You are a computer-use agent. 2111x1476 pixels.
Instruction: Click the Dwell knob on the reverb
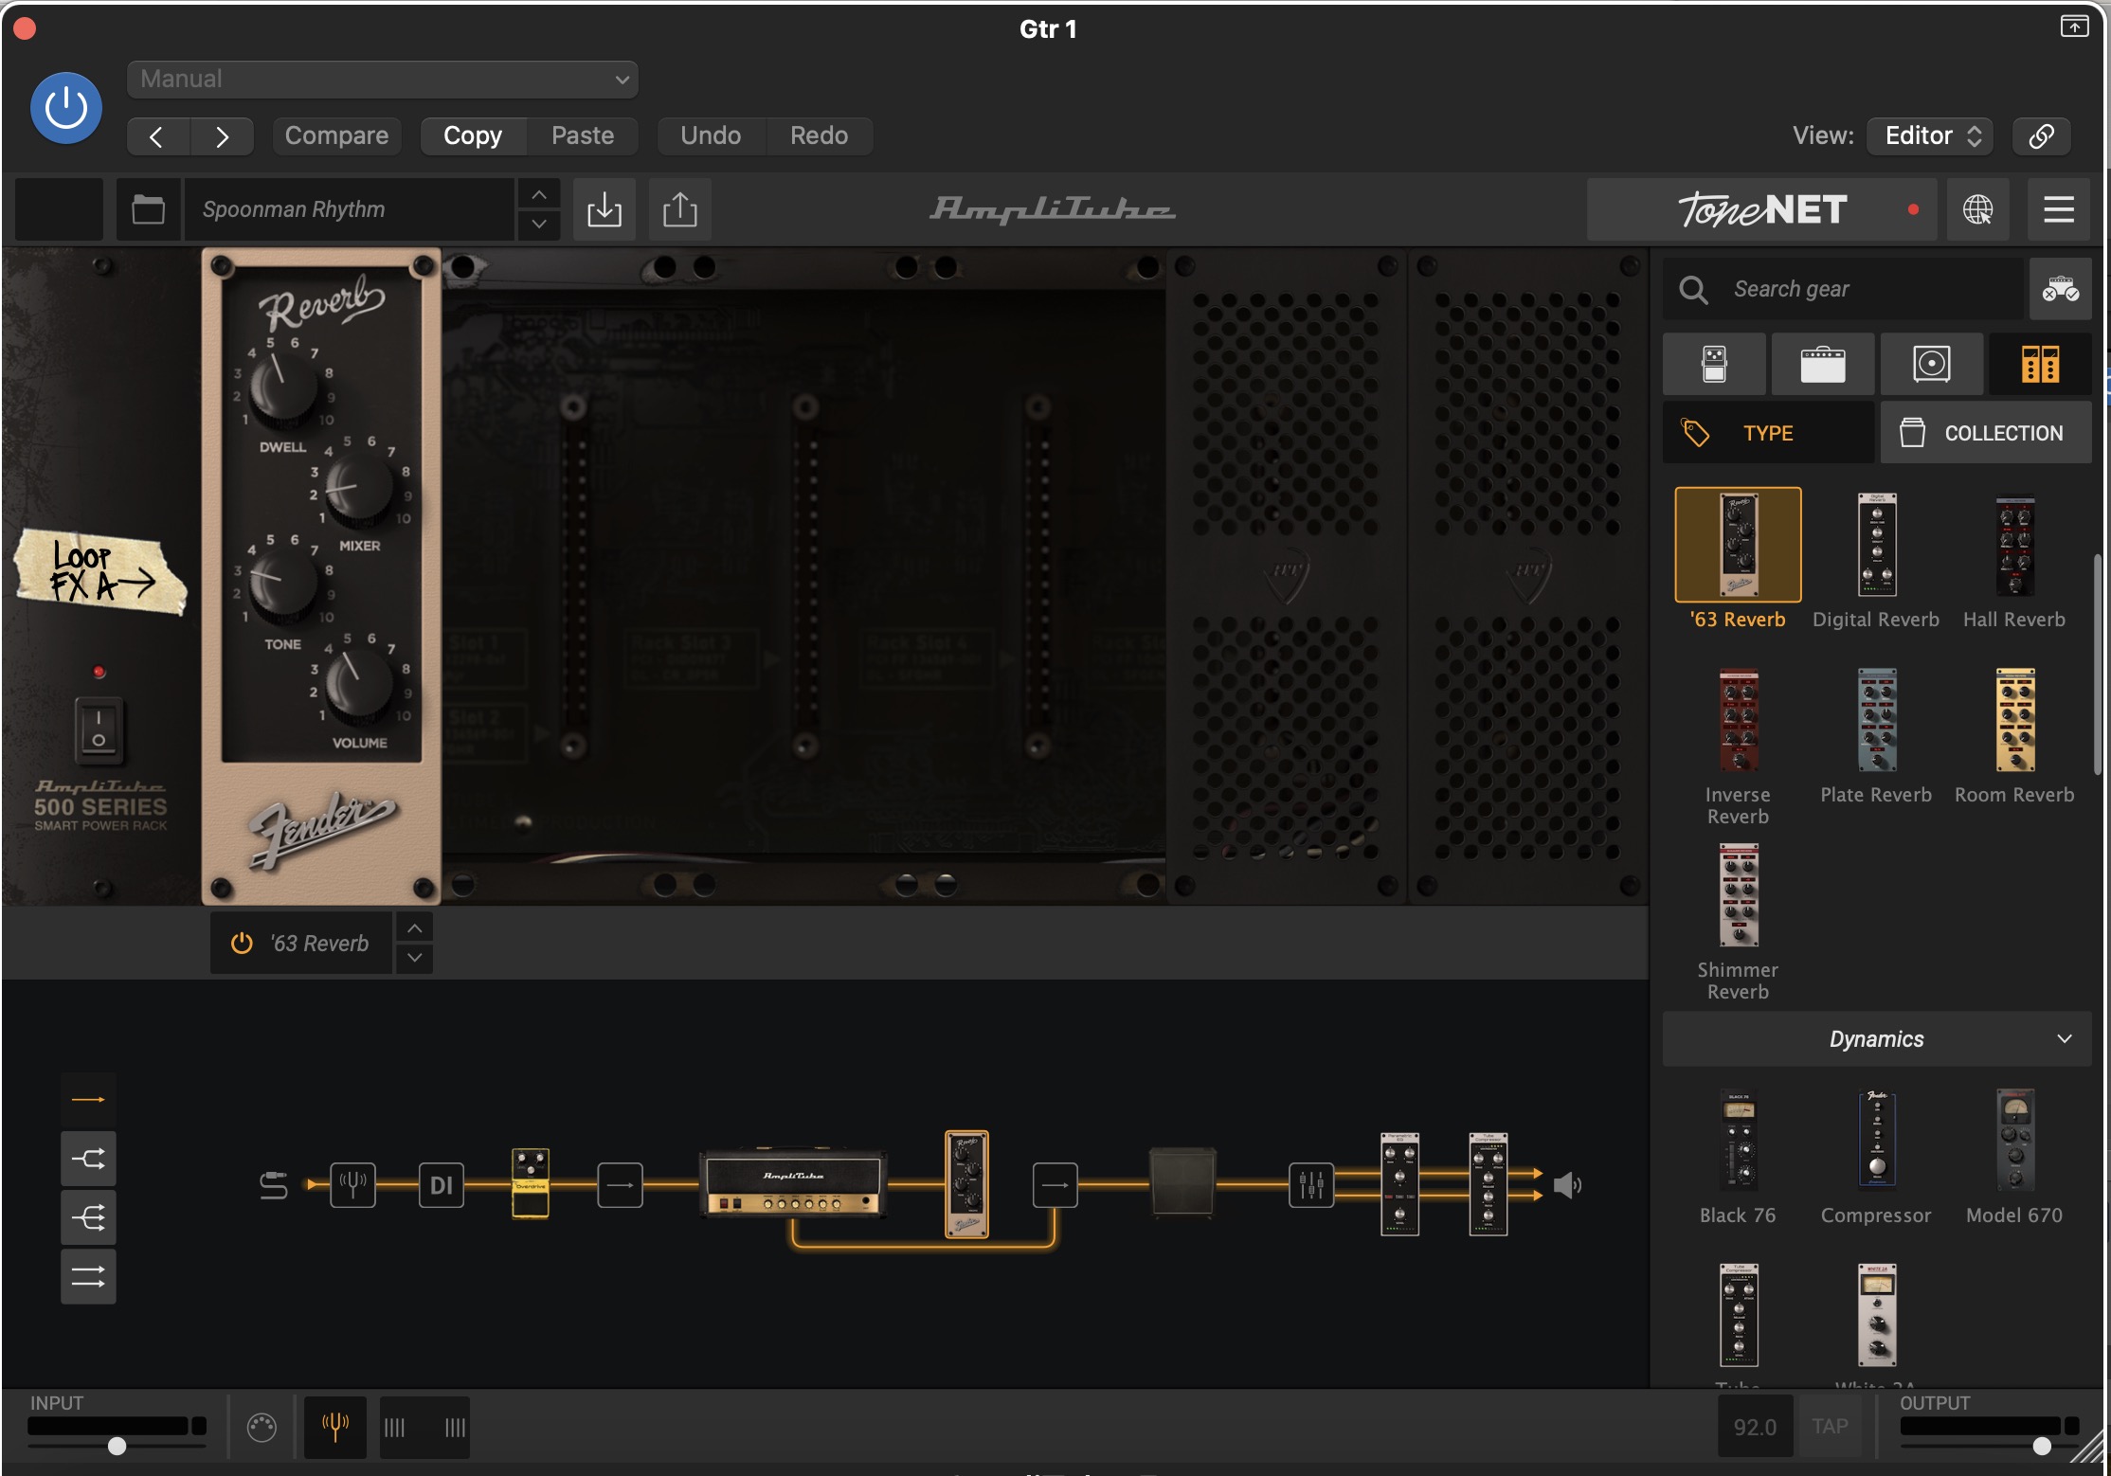[x=283, y=387]
